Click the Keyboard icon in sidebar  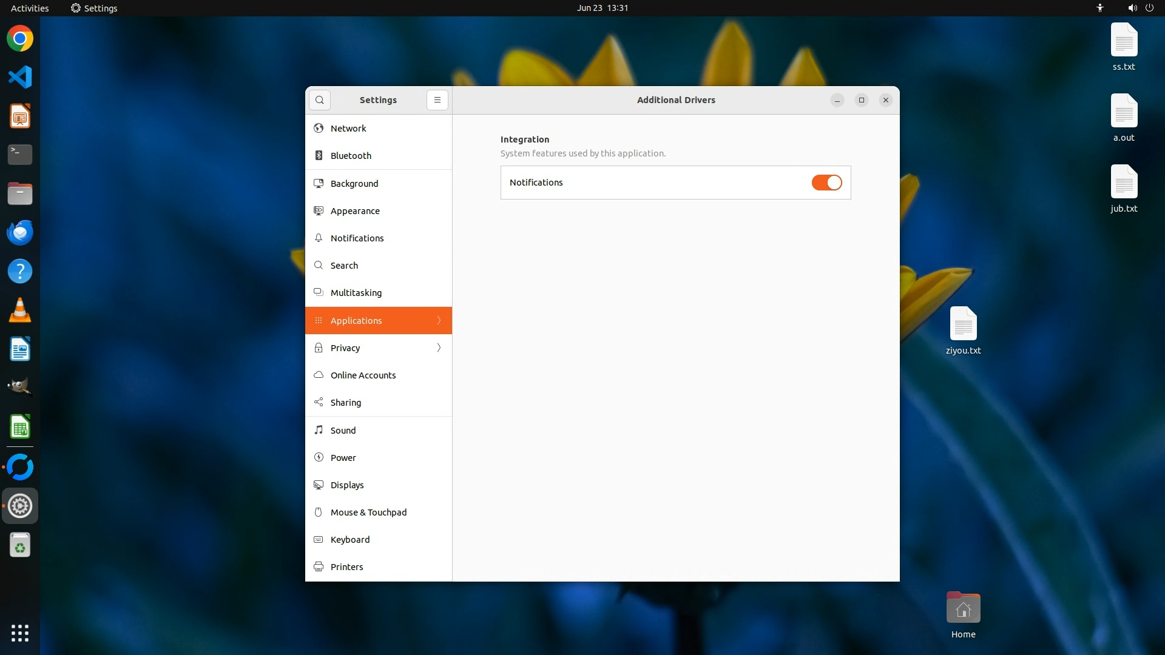[319, 540]
